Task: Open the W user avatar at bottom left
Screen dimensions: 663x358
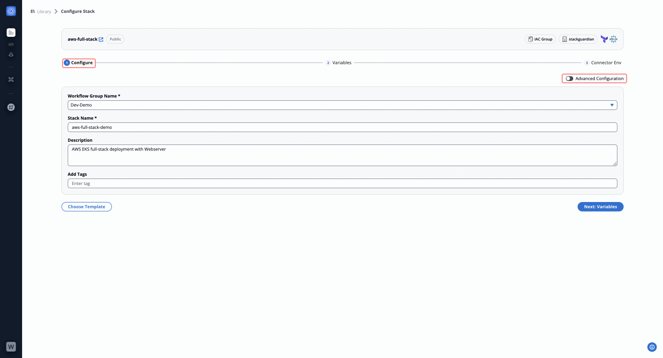Action: coord(11,346)
